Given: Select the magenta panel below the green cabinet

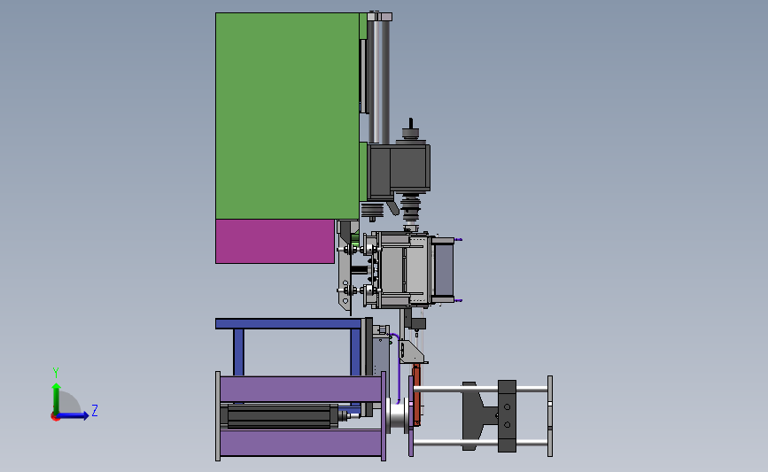Looking at the screenshot, I should click(275, 242).
